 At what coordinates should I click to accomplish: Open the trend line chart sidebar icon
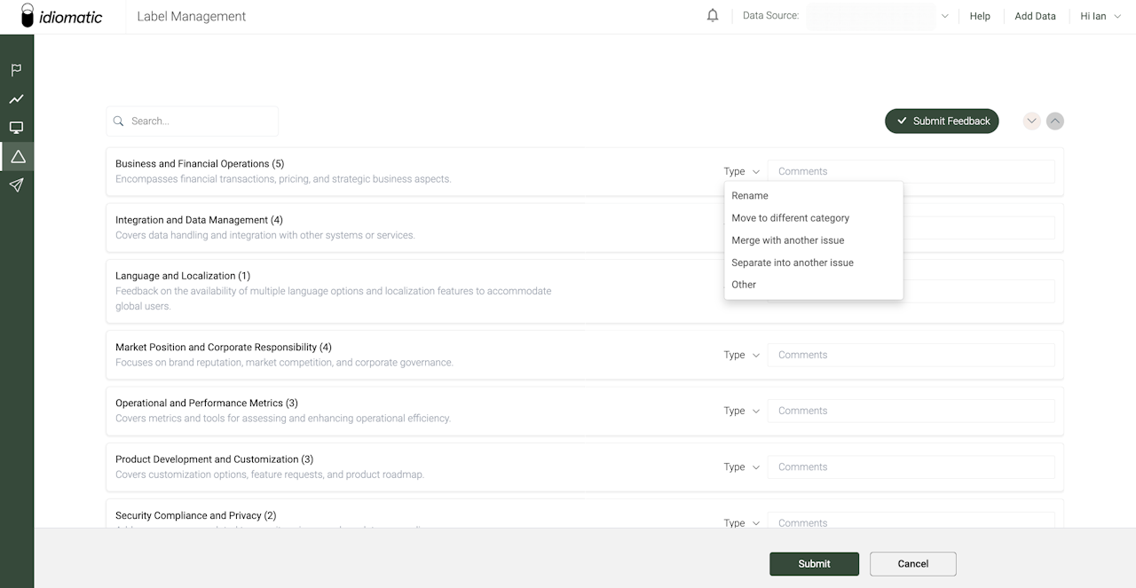pyautogui.click(x=17, y=99)
